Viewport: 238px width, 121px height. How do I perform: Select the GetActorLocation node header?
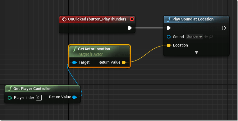click(99, 52)
